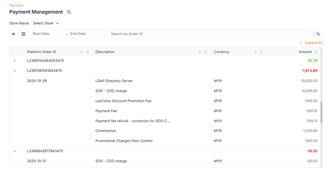The height and width of the screenshot is (171, 331).
Task: Open the Select Store dropdown
Action: tap(46, 23)
